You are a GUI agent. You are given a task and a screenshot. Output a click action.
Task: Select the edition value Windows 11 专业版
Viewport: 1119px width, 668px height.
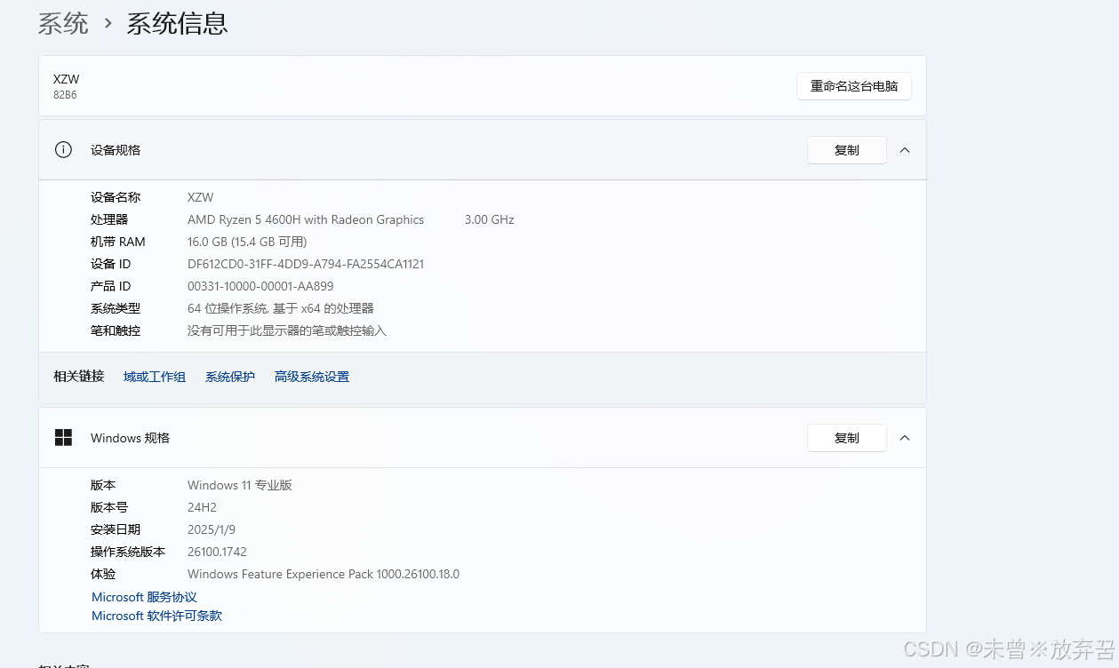(x=240, y=485)
